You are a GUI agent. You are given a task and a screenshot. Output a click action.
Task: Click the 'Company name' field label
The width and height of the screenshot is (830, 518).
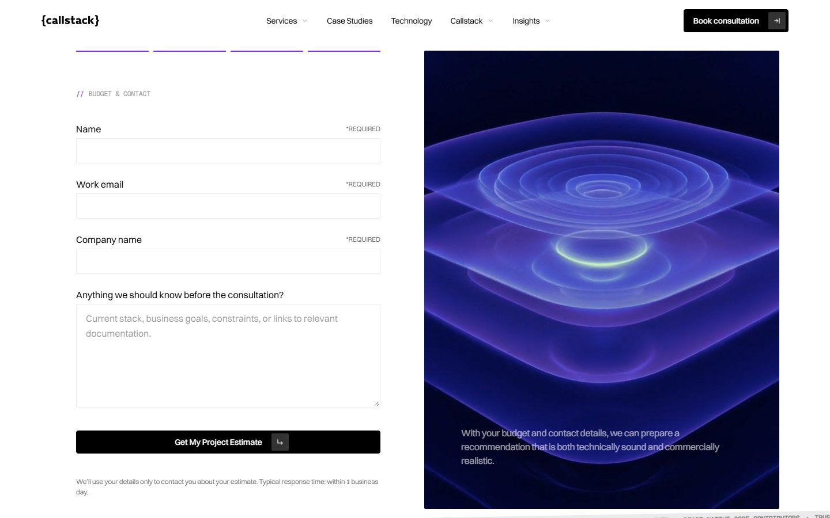(x=109, y=240)
